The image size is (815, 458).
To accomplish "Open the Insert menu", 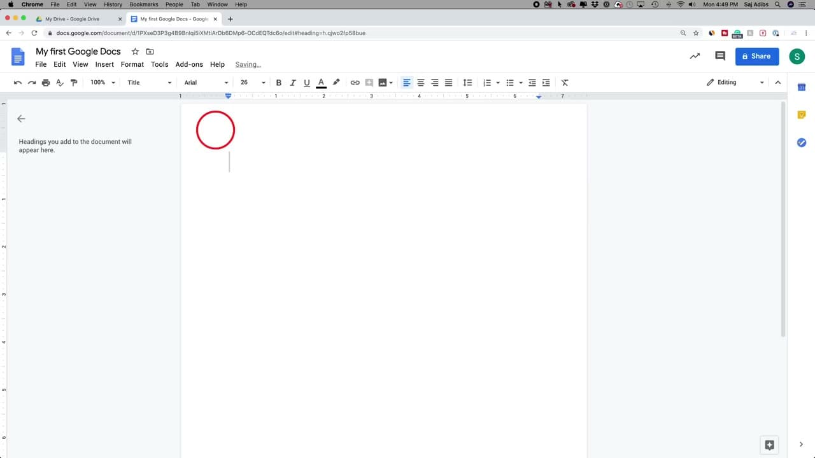I will pos(104,64).
